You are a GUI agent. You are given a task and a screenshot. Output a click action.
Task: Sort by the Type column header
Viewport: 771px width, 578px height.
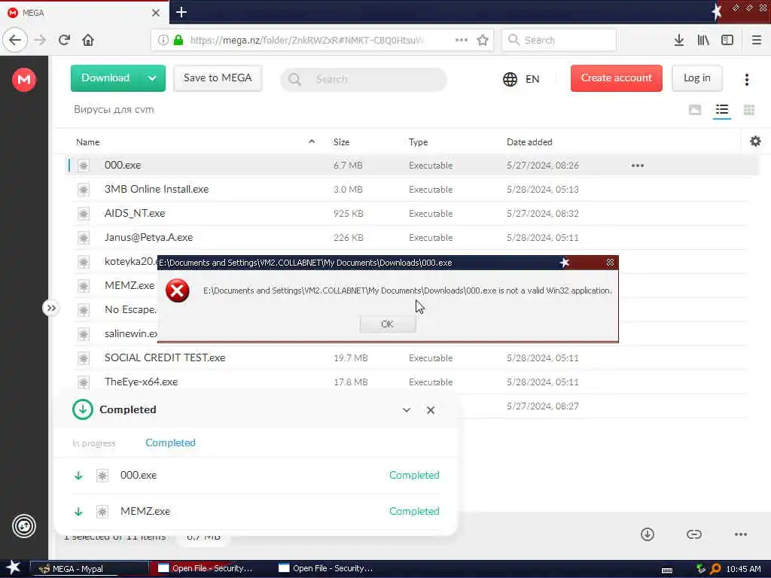(x=418, y=142)
